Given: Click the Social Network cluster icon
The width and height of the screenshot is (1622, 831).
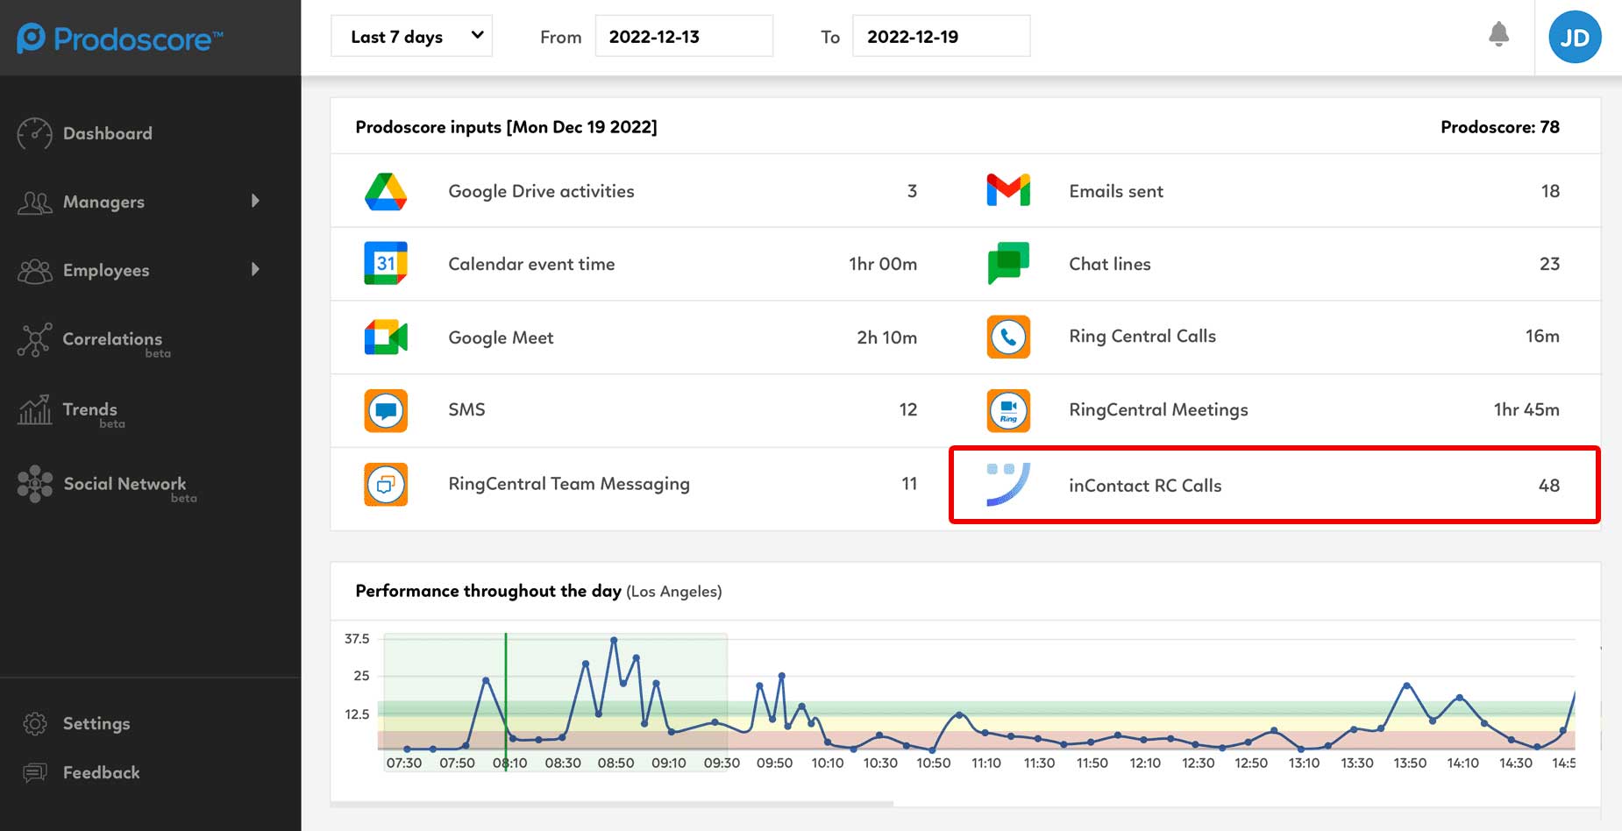Looking at the screenshot, I should tap(34, 484).
